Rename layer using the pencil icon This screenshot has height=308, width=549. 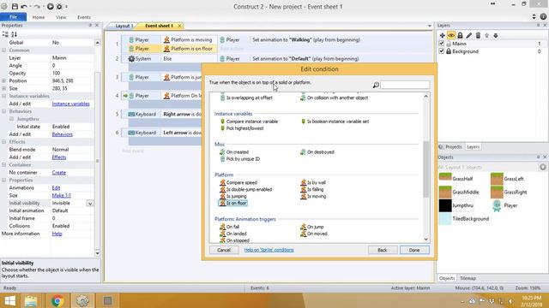click(x=469, y=35)
